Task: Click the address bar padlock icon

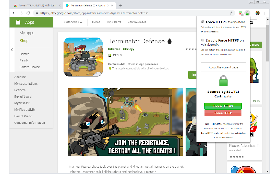Action: (x=37, y=13)
